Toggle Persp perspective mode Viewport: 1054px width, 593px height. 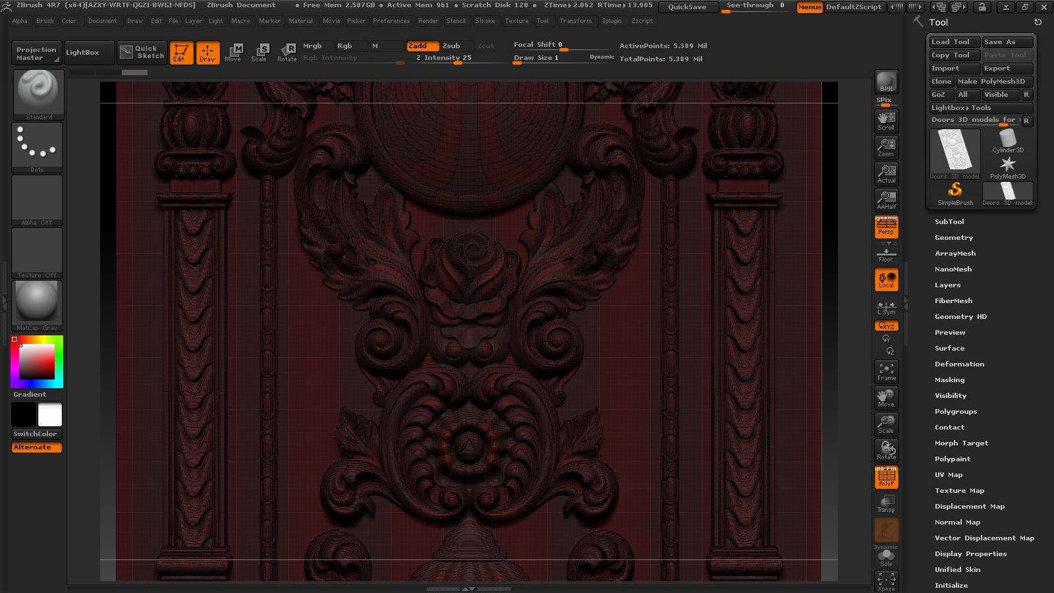[886, 227]
